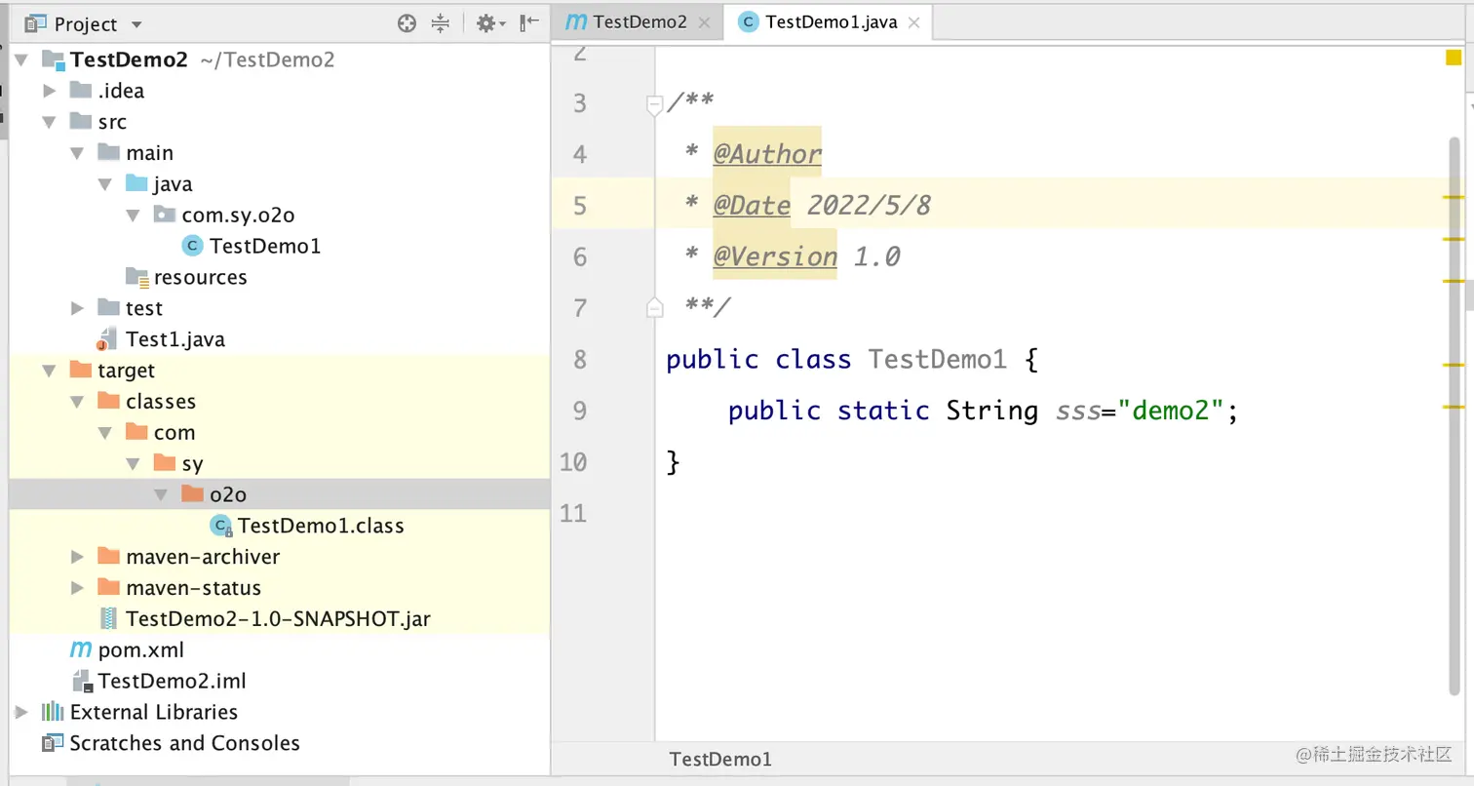1474x786 pixels.
Task: Click the Scroll from Source crosshair icon
Action: [407, 23]
